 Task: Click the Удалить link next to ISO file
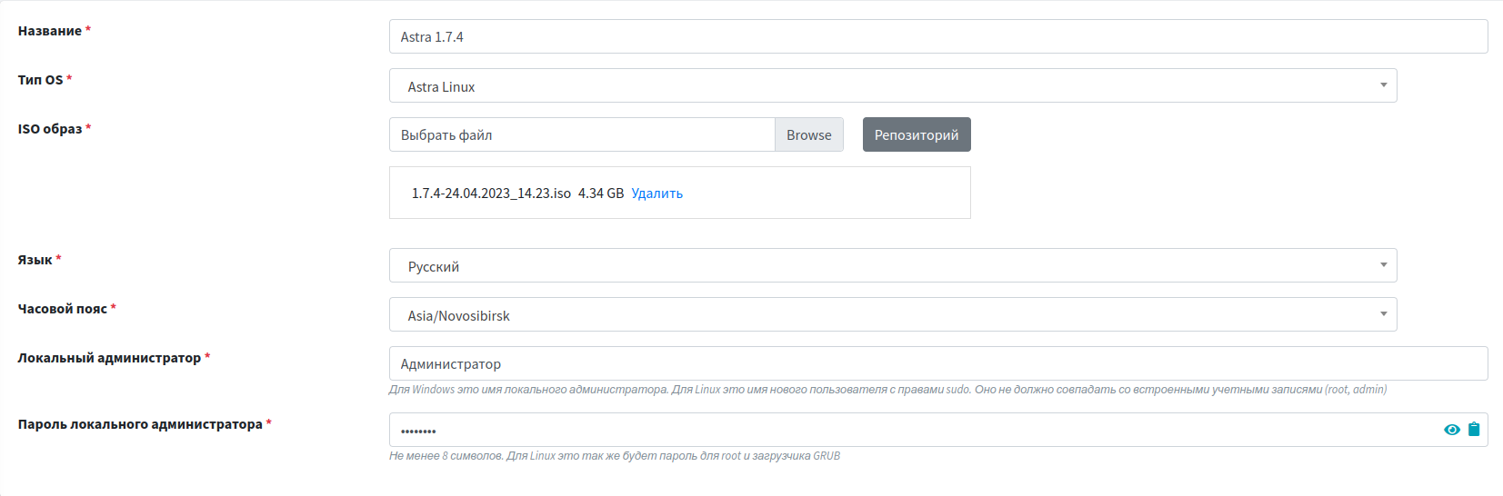(x=657, y=193)
